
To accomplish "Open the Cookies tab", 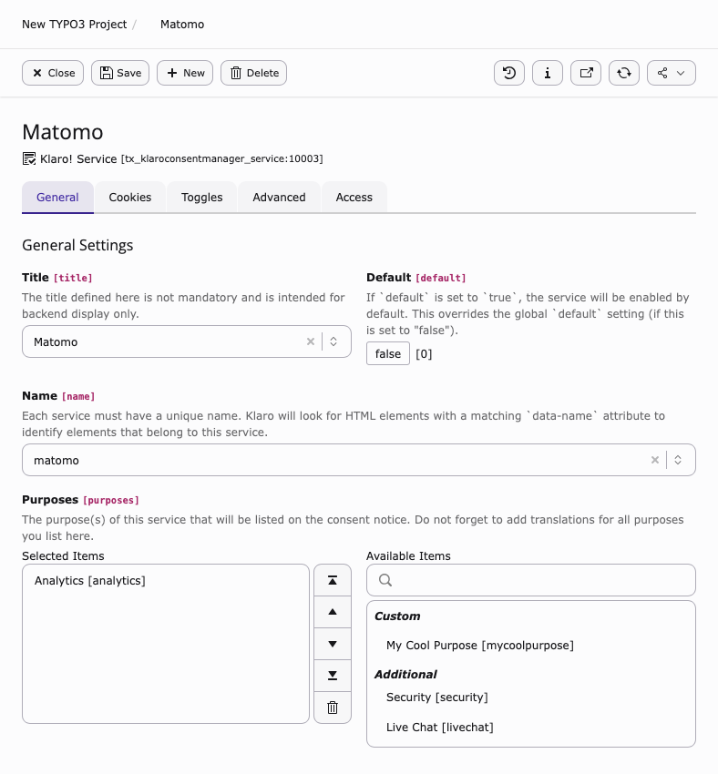I will click(x=130, y=198).
